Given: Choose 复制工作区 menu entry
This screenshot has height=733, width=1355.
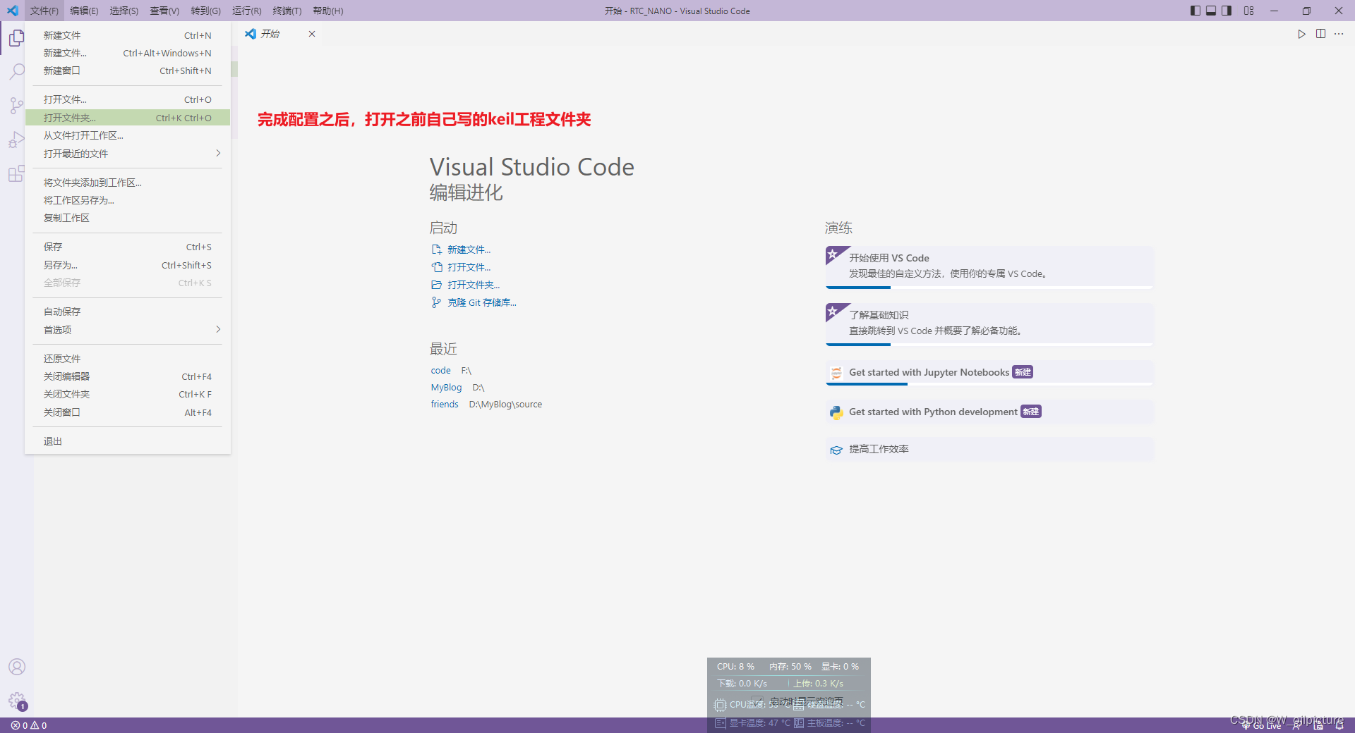Looking at the screenshot, I should click(128, 218).
